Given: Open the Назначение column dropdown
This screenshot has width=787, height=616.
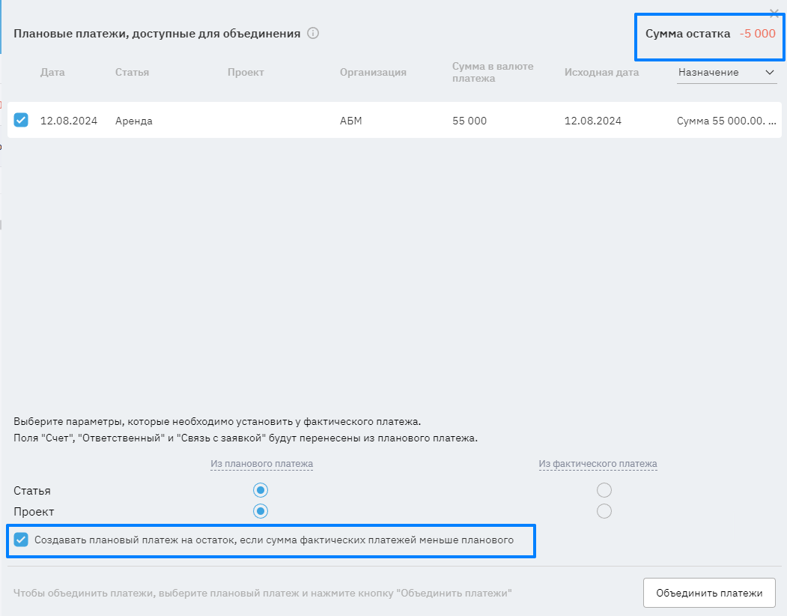Looking at the screenshot, I should (726, 73).
